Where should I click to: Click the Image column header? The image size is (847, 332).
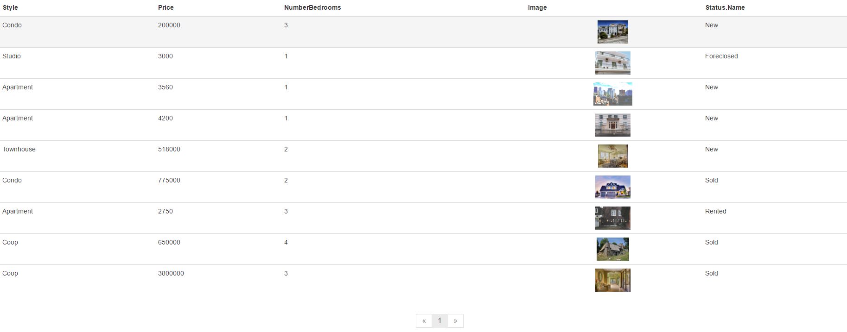click(537, 7)
